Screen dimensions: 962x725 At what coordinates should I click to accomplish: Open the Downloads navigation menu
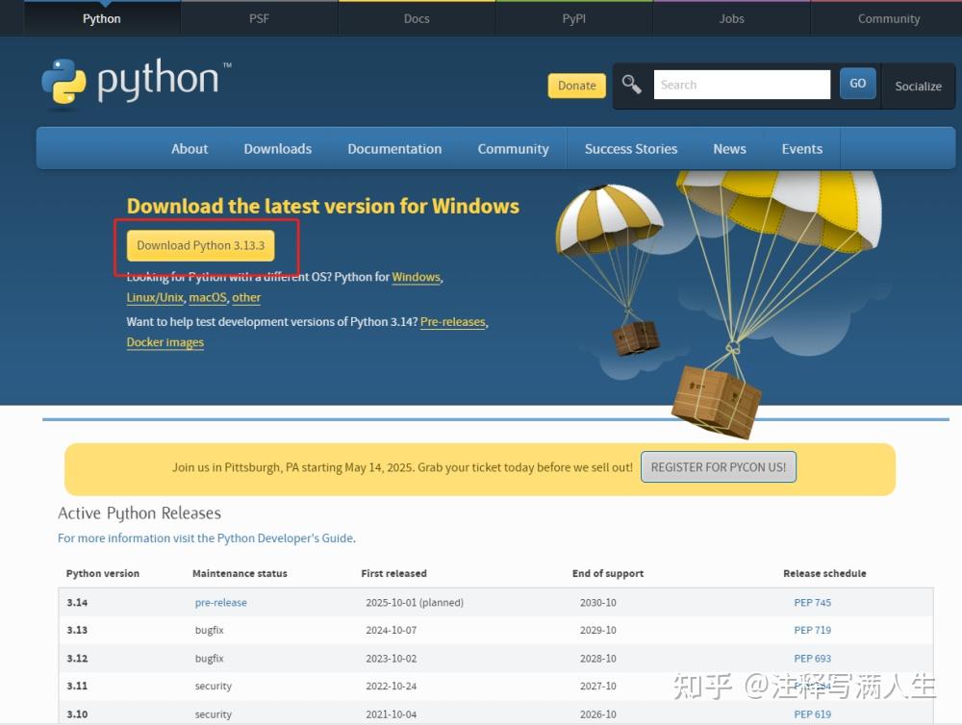(277, 149)
